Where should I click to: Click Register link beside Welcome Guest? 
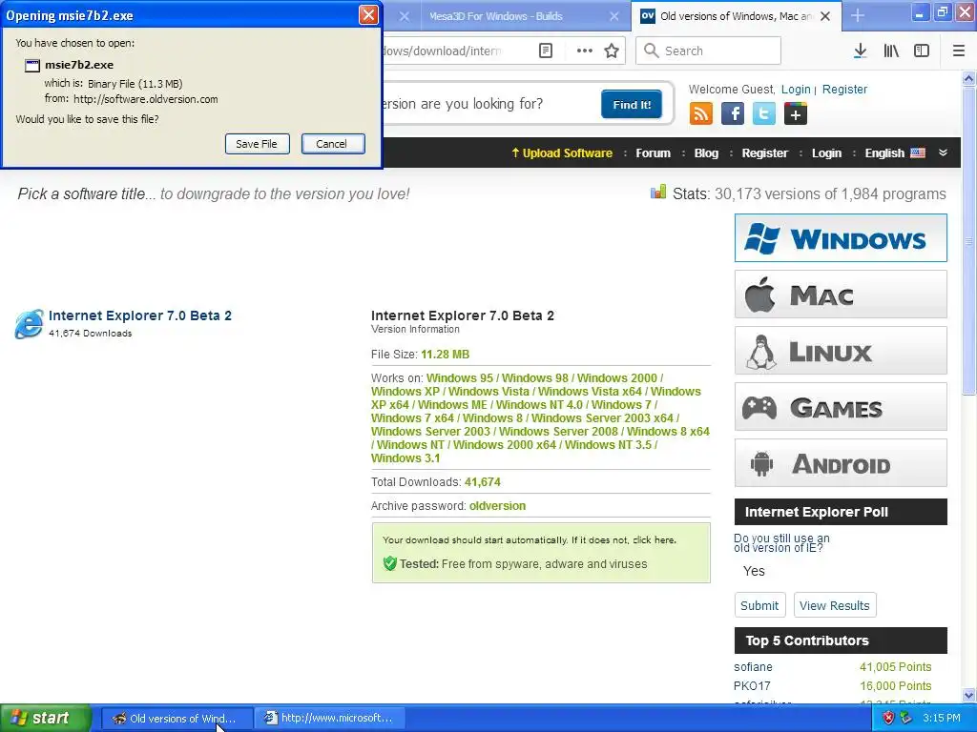(x=844, y=90)
